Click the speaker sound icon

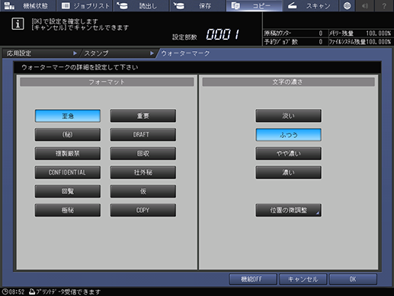pos(365,5)
